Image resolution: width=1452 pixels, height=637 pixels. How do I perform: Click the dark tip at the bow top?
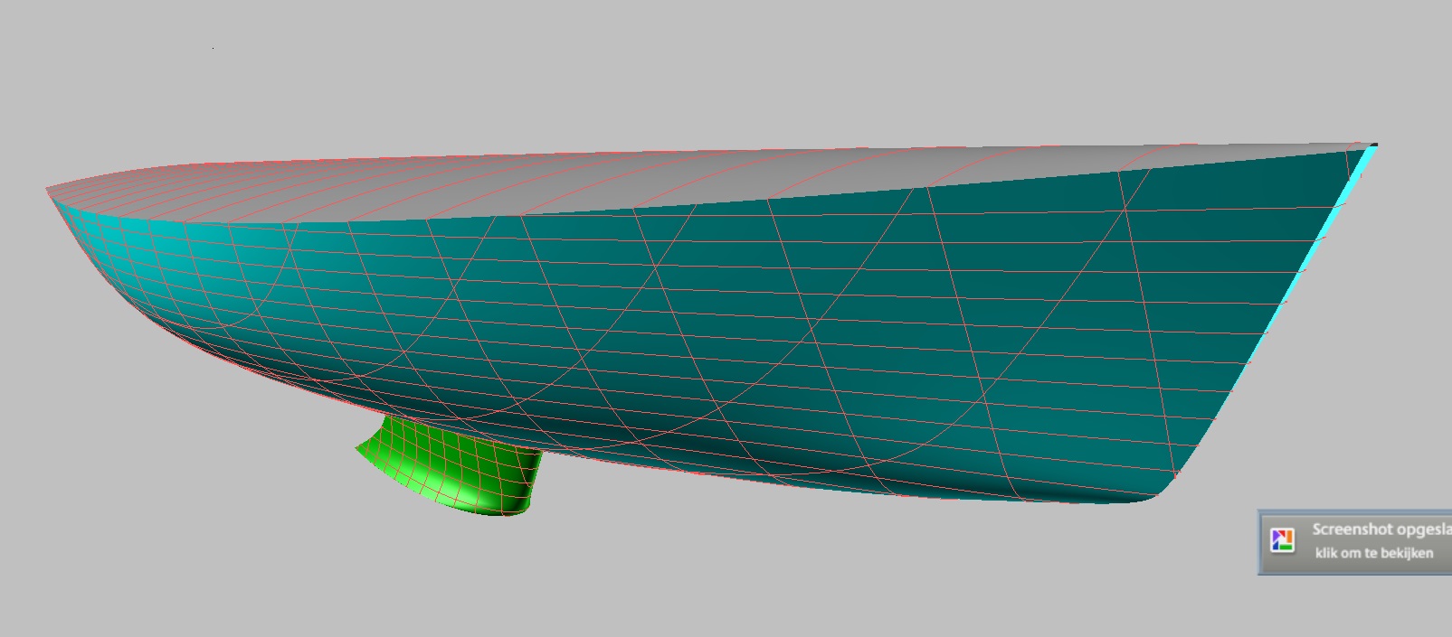point(1373,145)
